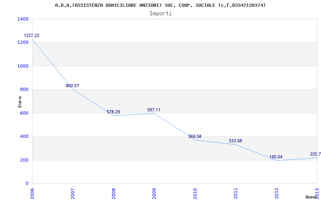321x201 pixels.
Task: Click the x-axis year 2007
Action: (73, 194)
